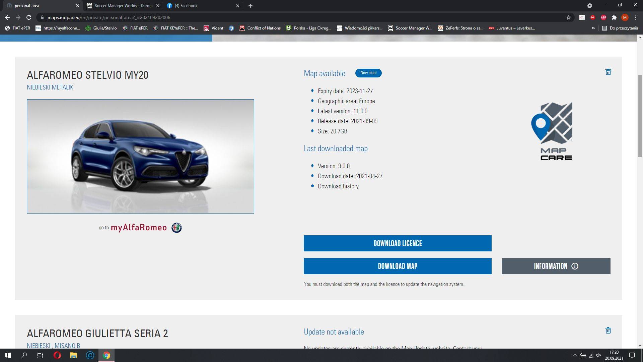Open the Chrome three-dot menu
643x362 pixels.
pos(636,17)
